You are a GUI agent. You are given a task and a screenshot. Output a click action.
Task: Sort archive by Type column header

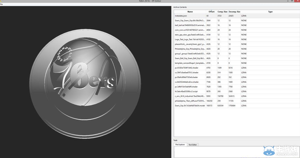click(270, 12)
